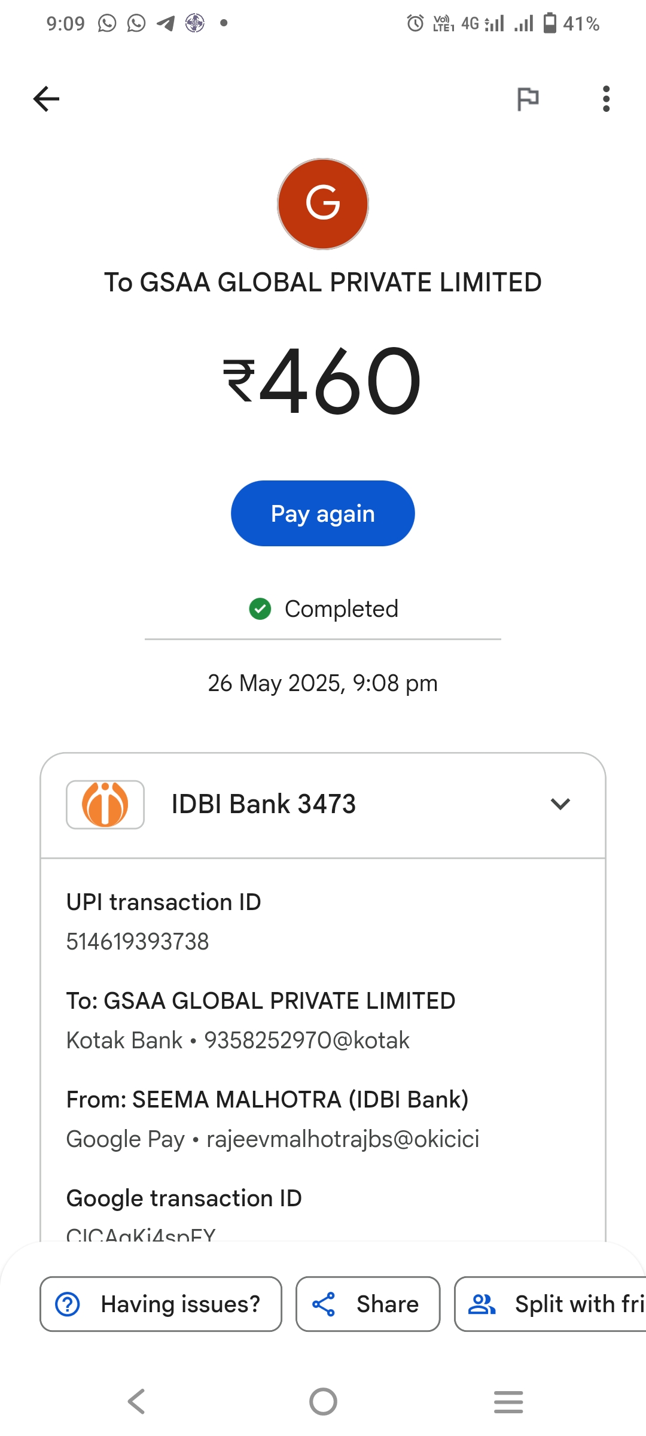Tap the 9358252970@kotak UPI address
This screenshot has width=646, height=1436.
pos(307,1041)
